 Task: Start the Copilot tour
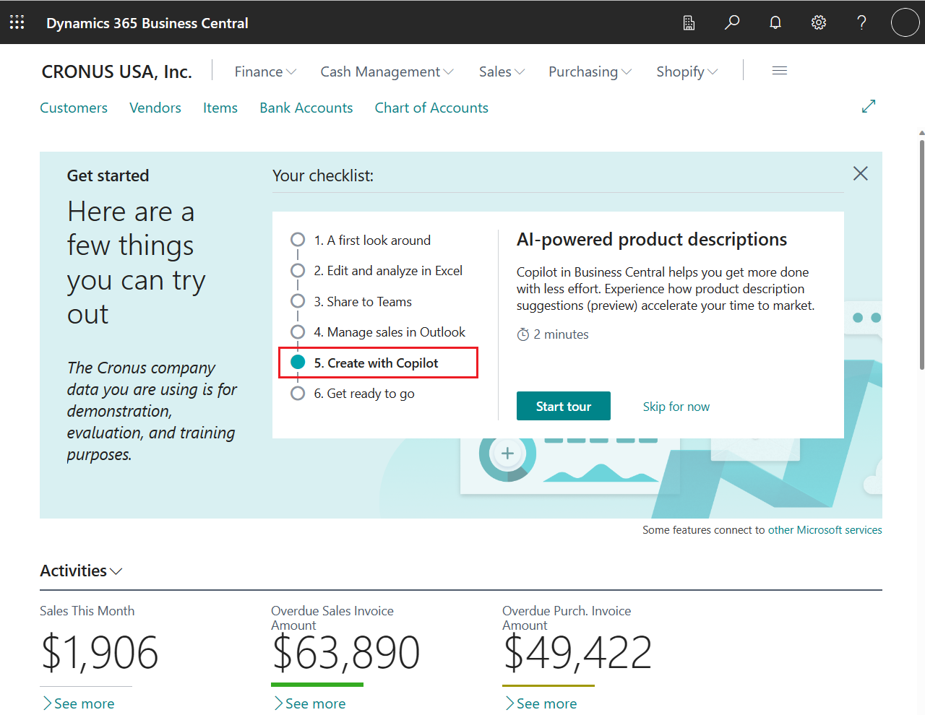coord(563,406)
